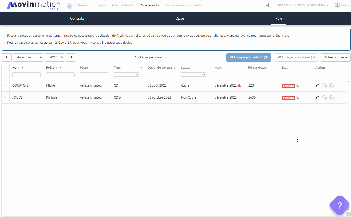The height and width of the screenshot is (217, 351).
Task: Click the pencil edit icon for COURTOIS
Action: [317, 85]
